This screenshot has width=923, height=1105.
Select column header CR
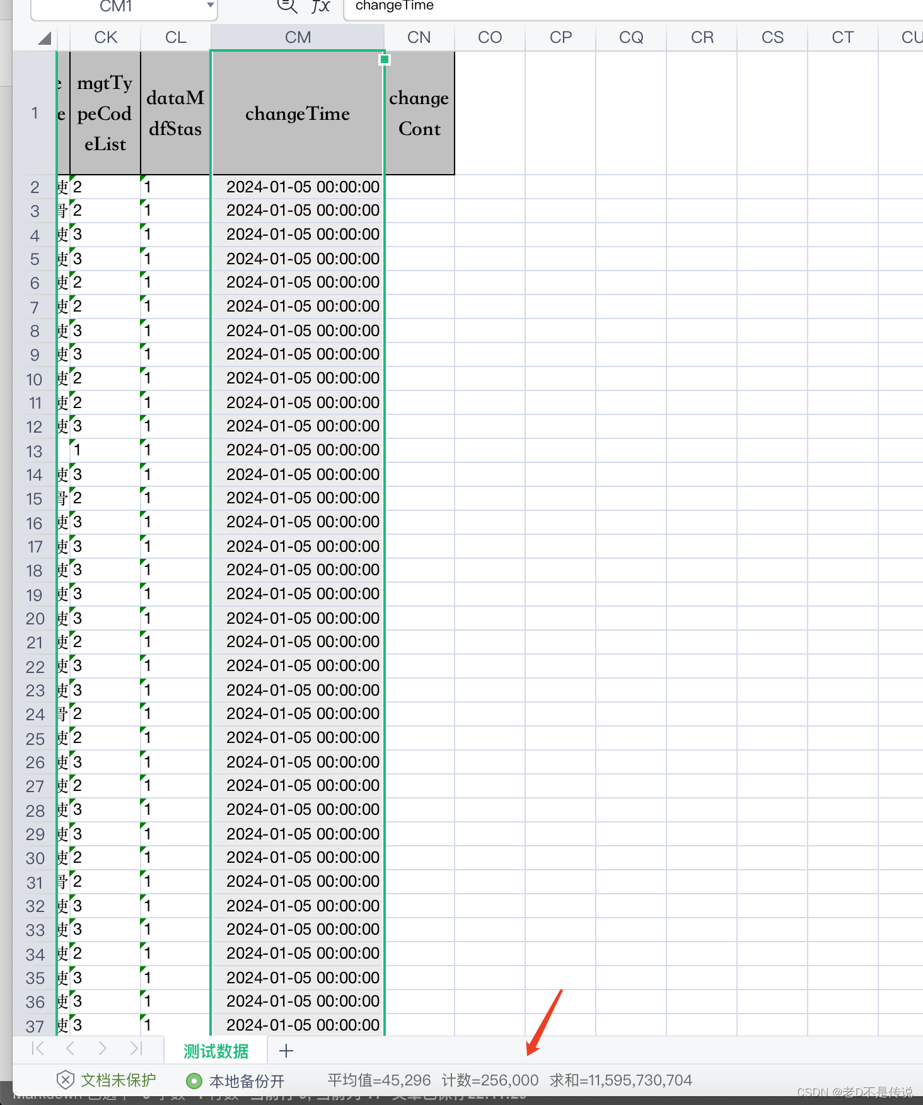point(702,37)
